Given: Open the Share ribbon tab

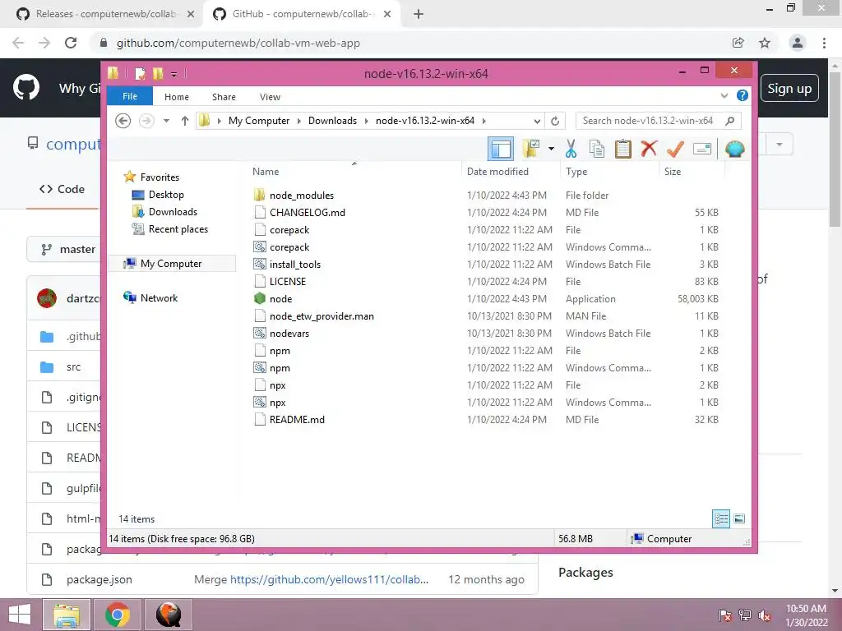Looking at the screenshot, I should tap(224, 97).
